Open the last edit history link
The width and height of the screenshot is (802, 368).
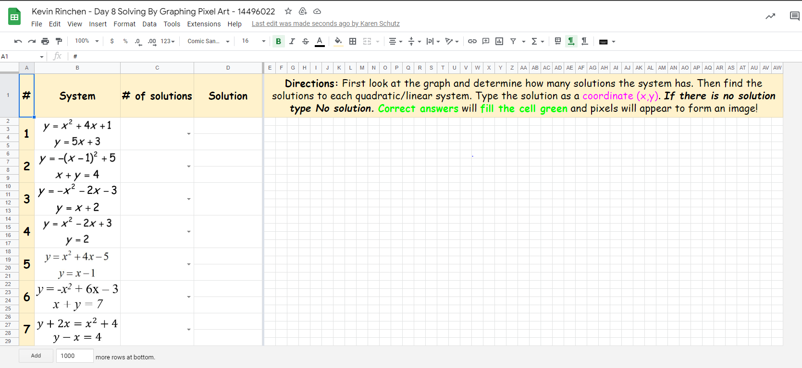point(325,24)
